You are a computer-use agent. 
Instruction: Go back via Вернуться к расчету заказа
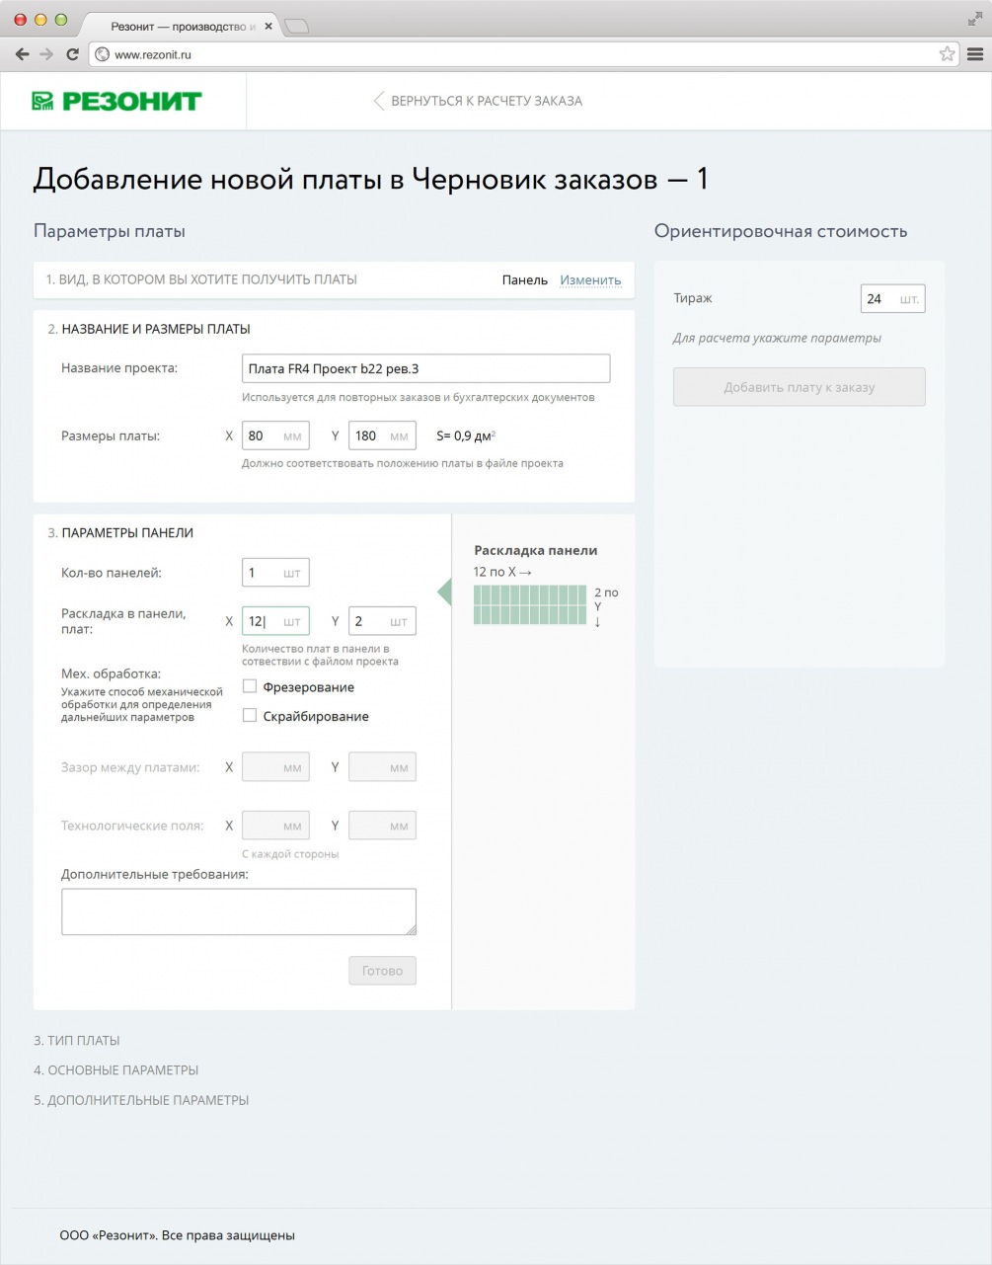478,101
